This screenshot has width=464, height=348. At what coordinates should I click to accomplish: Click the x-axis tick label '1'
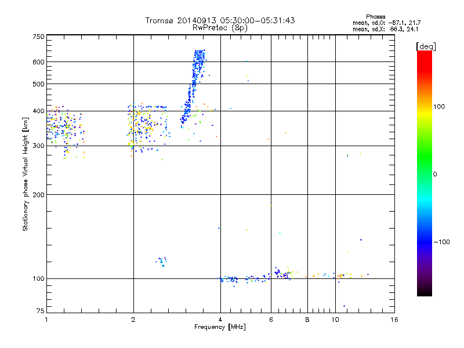(x=46, y=320)
